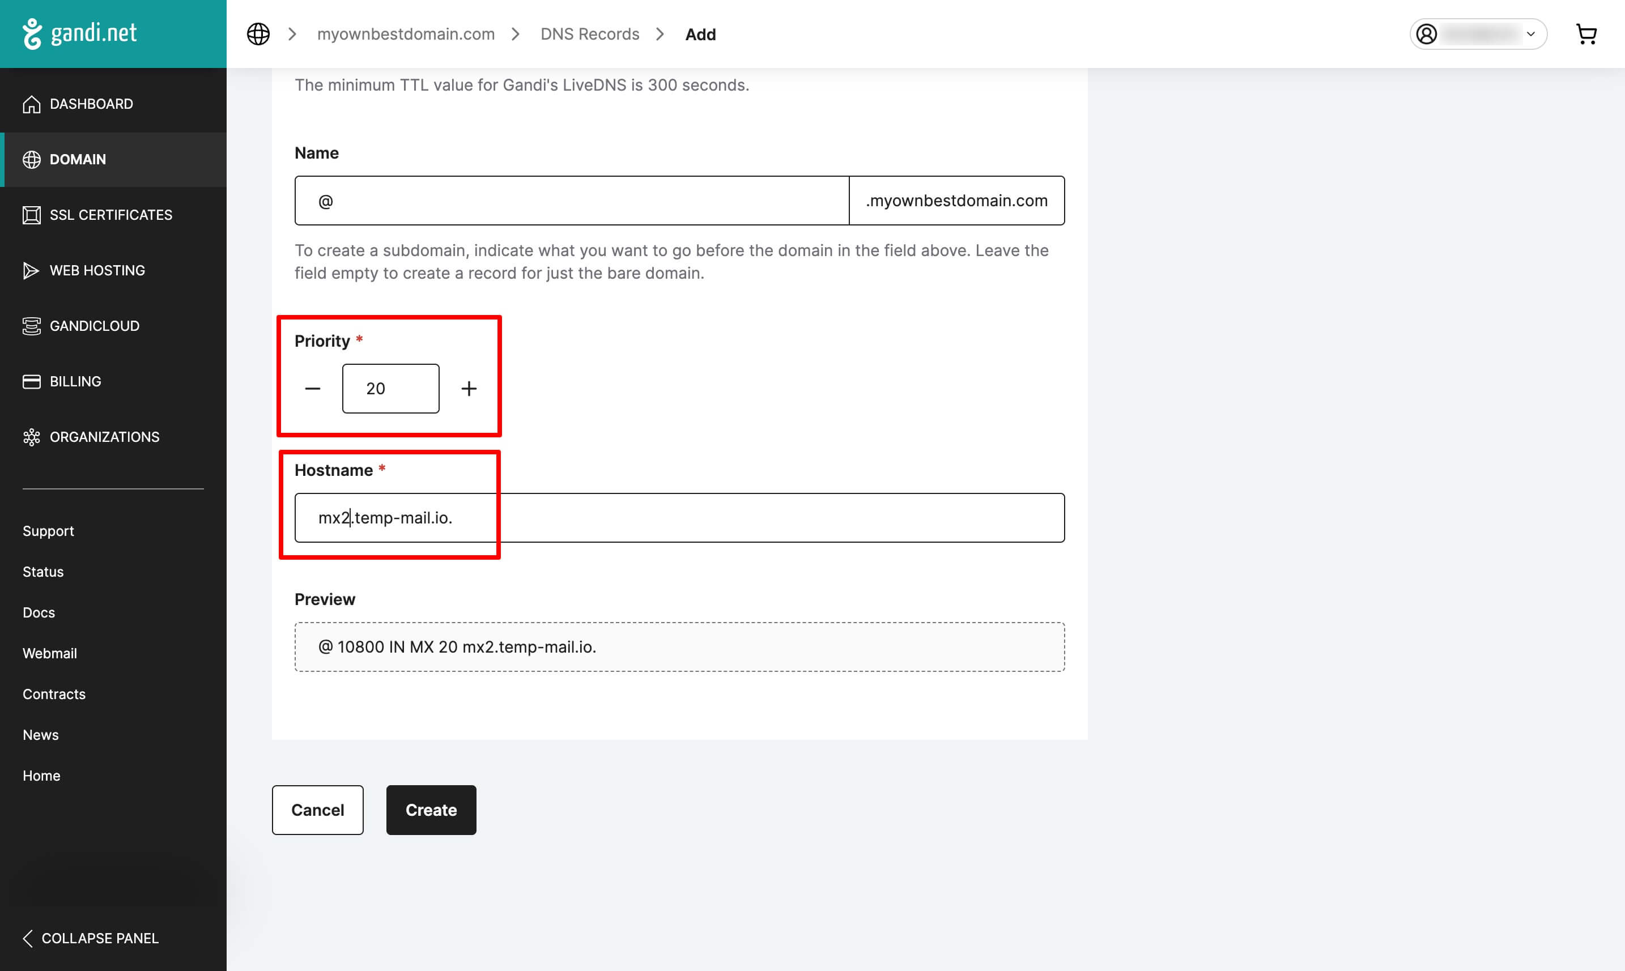Click the Gandi.net logo
Viewport: 1625px width, 971px height.
click(x=80, y=33)
